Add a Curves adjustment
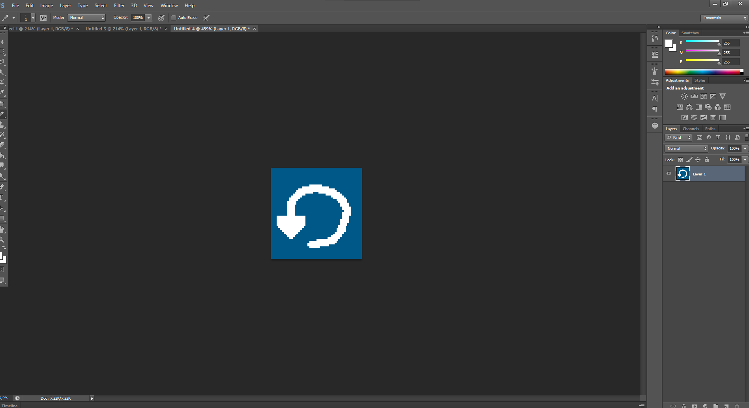The height and width of the screenshot is (408, 749). (x=704, y=96)
